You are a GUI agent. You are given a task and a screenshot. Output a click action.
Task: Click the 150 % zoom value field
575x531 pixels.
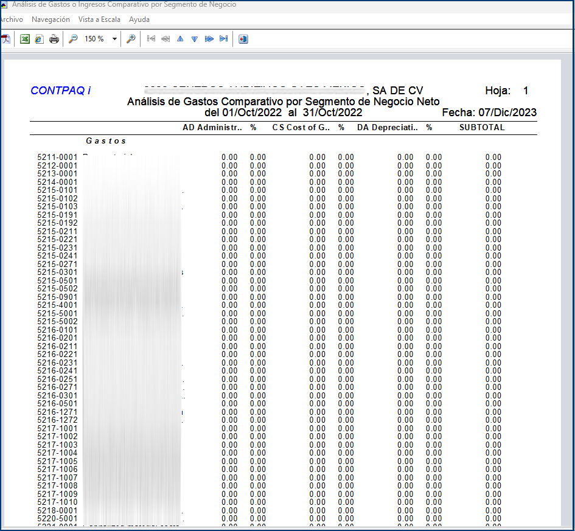(94, 39)
